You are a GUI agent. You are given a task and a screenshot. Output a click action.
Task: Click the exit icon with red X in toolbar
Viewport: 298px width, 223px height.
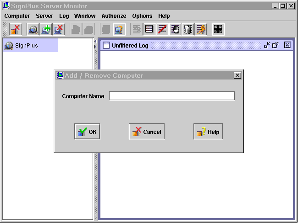16,30
